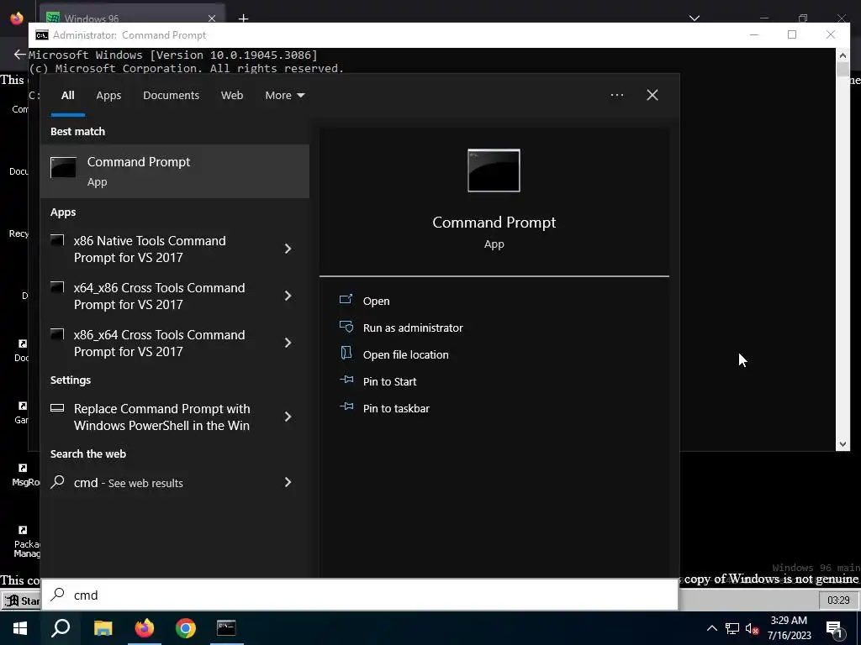The image size is (861, 645).
Task: Switch to the Web search tab
Action: (x=232, y=96)
